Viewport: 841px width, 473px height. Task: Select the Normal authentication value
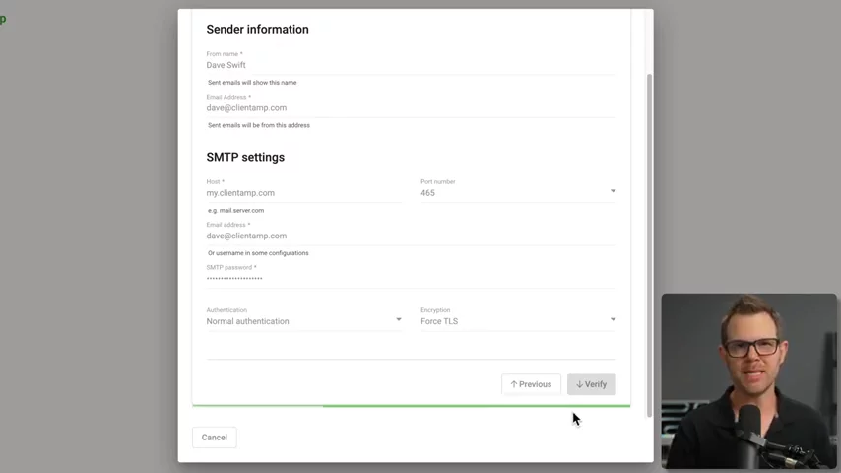(248, 321)
